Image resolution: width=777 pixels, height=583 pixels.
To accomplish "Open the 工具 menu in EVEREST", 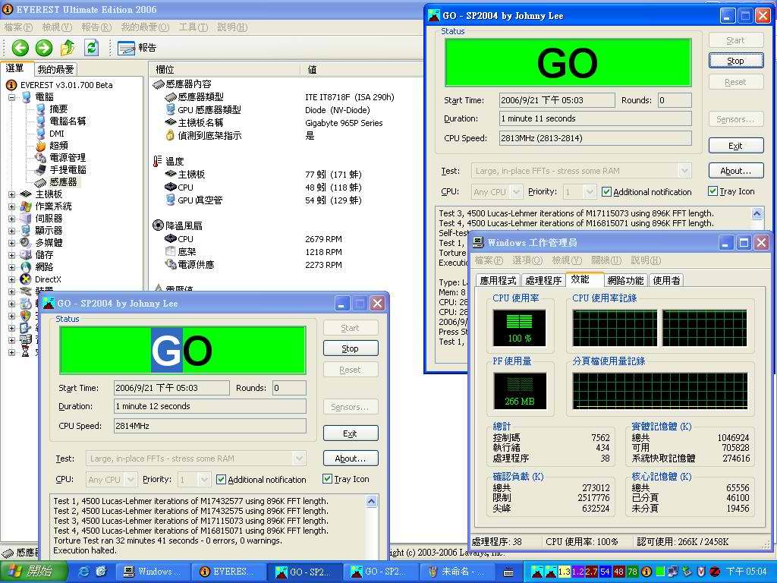I will point(193,27).
